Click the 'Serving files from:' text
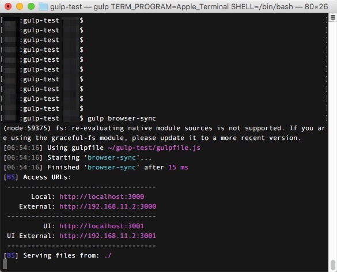Viewport: 337px width, 272px height. point(61,255)
